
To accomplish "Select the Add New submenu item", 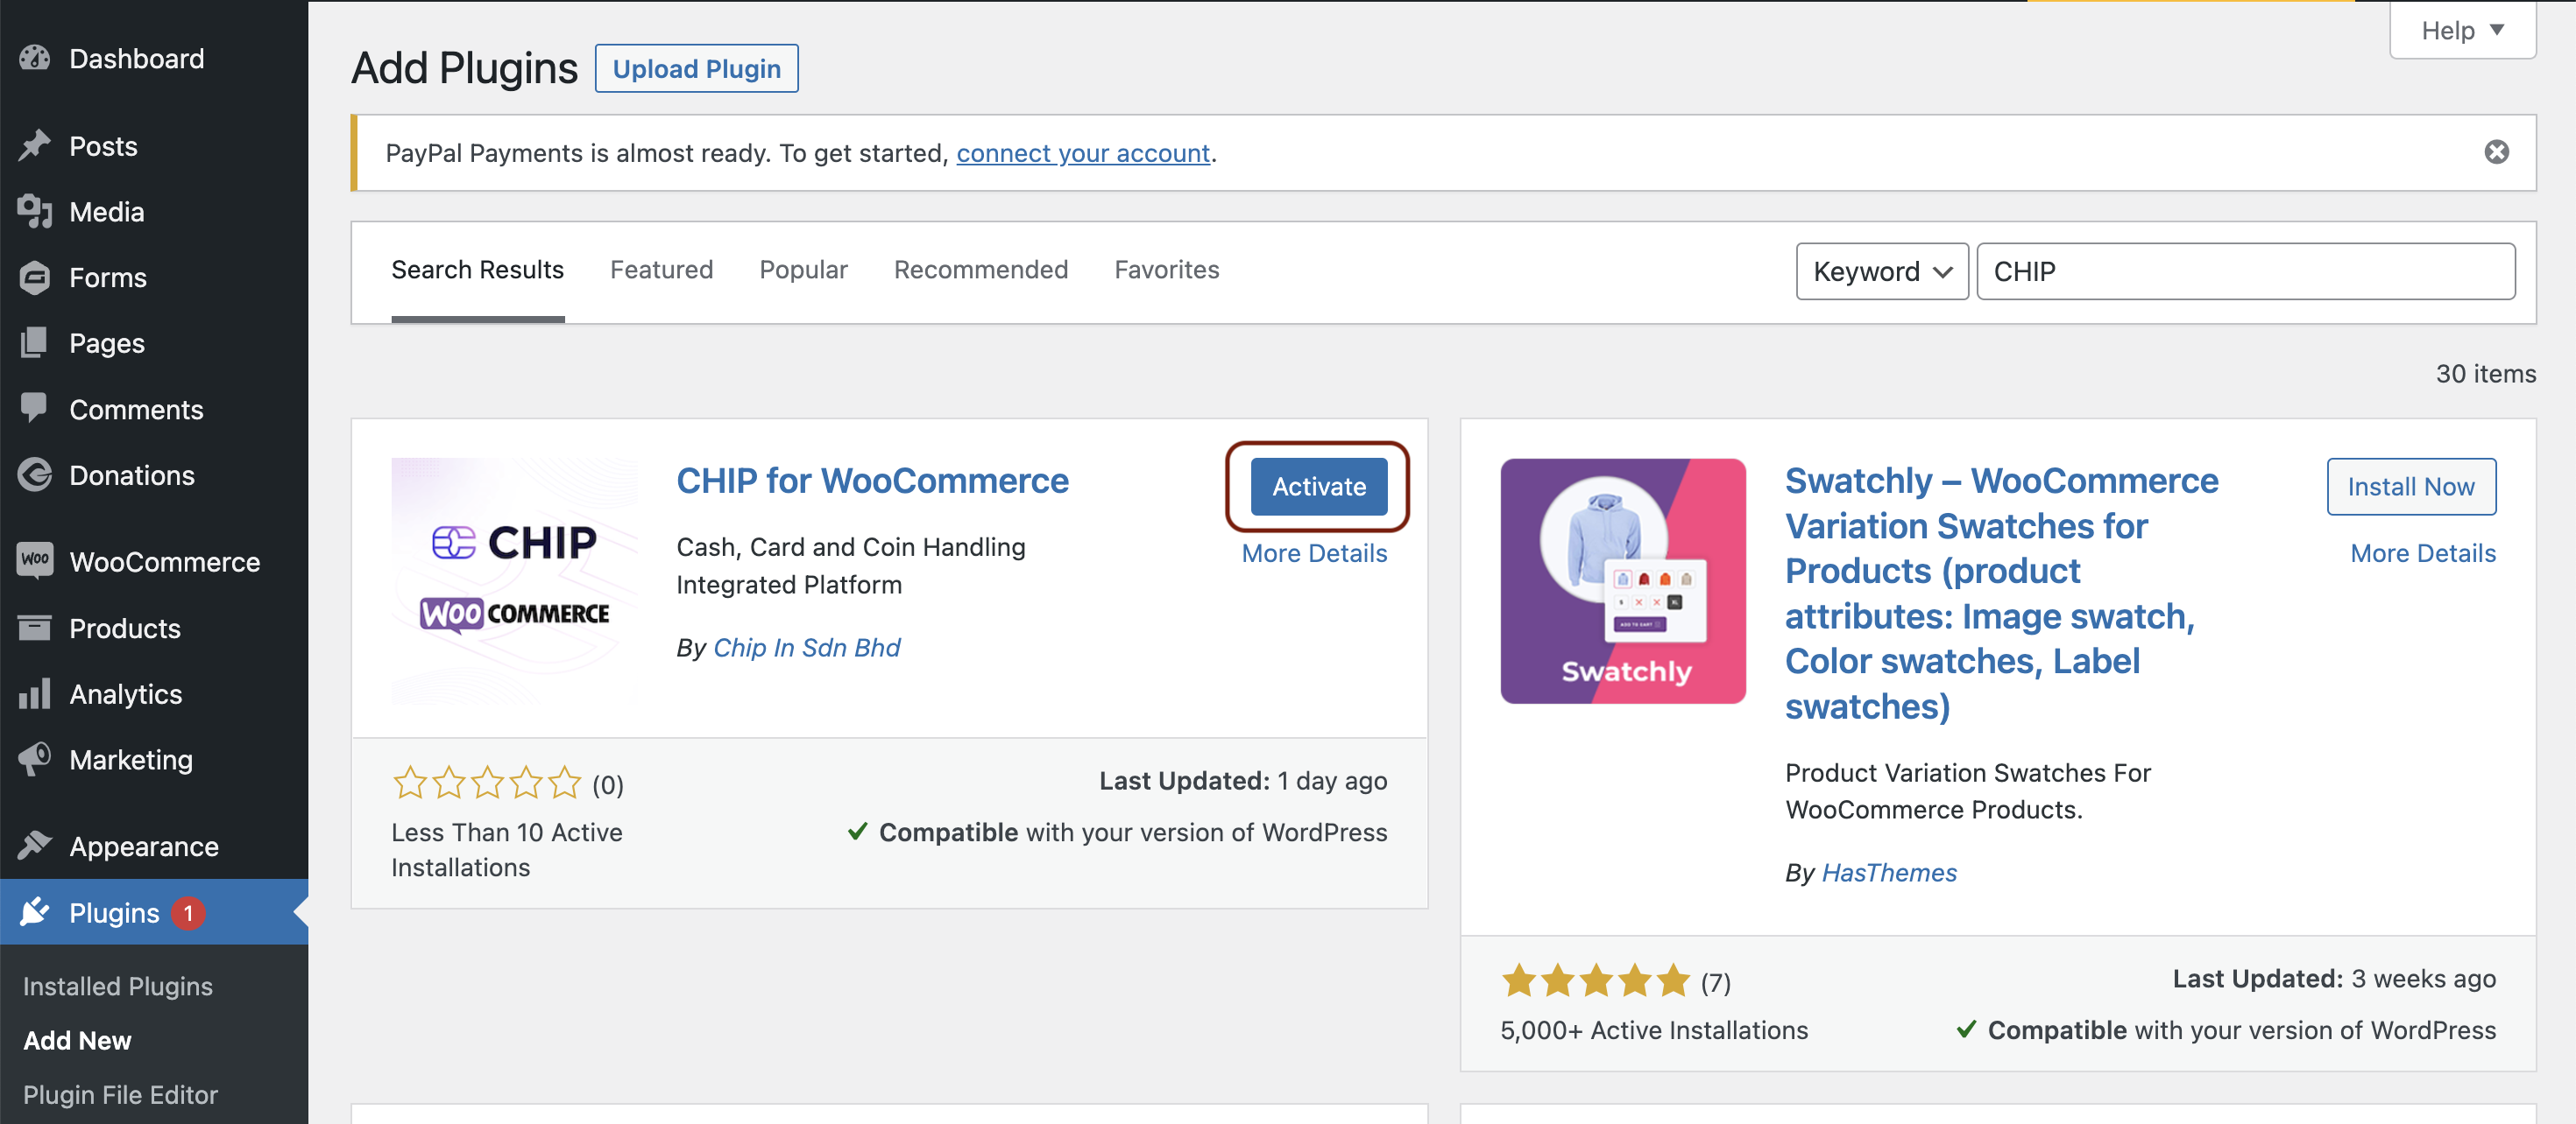I will [77, 1040].
